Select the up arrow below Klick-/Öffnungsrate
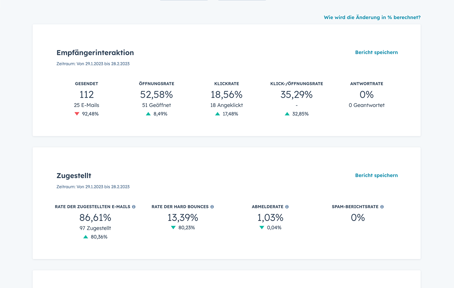Image resolution: width=454 pixels, height=288 pixels. (287, 114)
